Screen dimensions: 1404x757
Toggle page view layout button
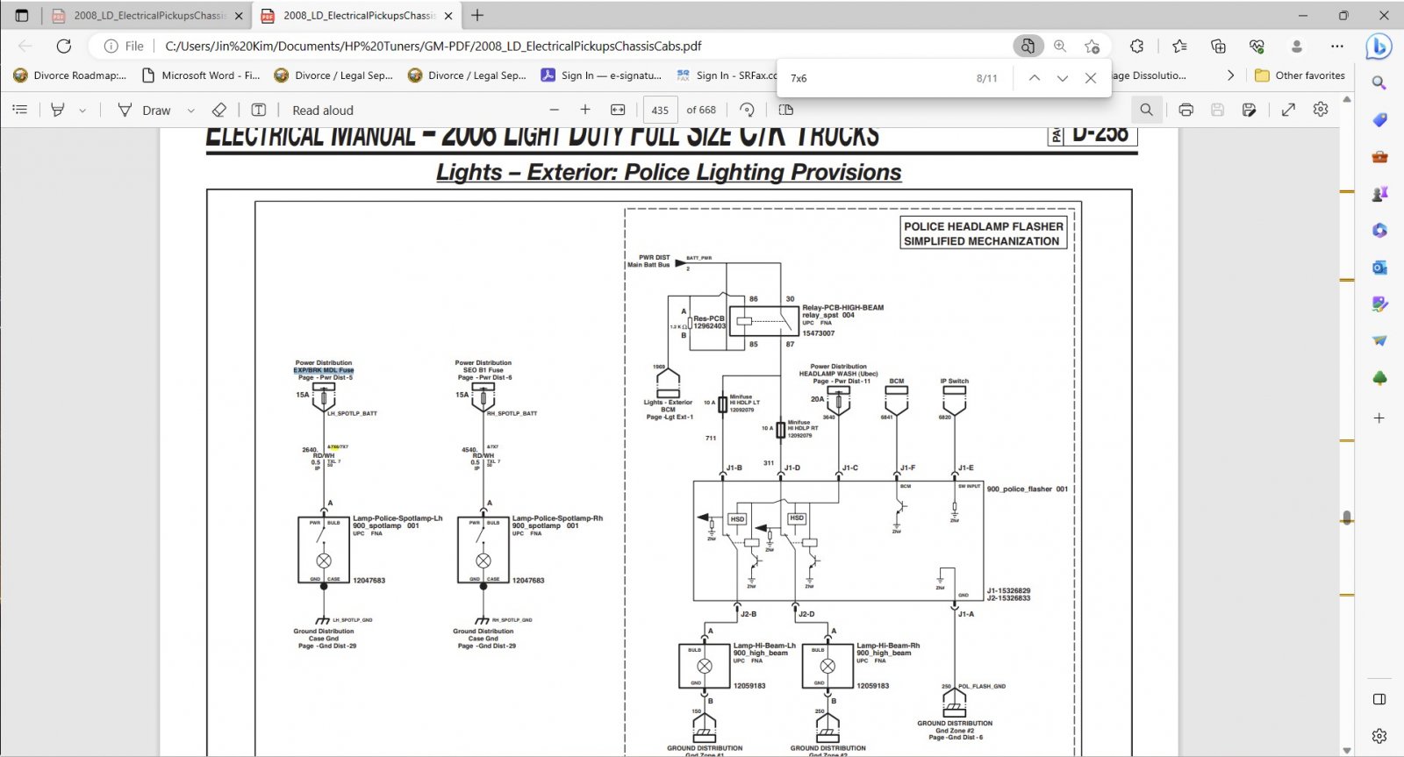click(786, 110)
